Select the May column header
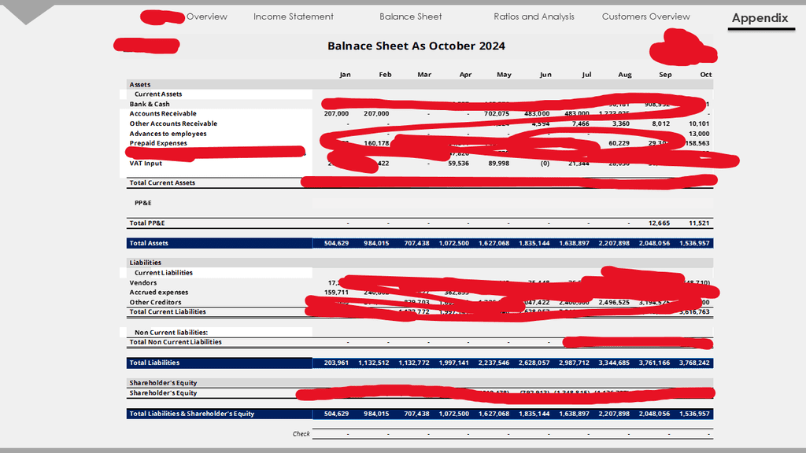The height and width of the screenshot is (453, 806). (x=504, y=75)
